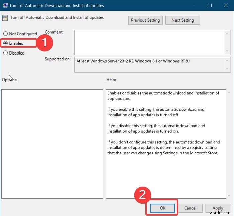Click the Supported on scroll up arrow
The image size is (234, 216).
tap(227, 61)
